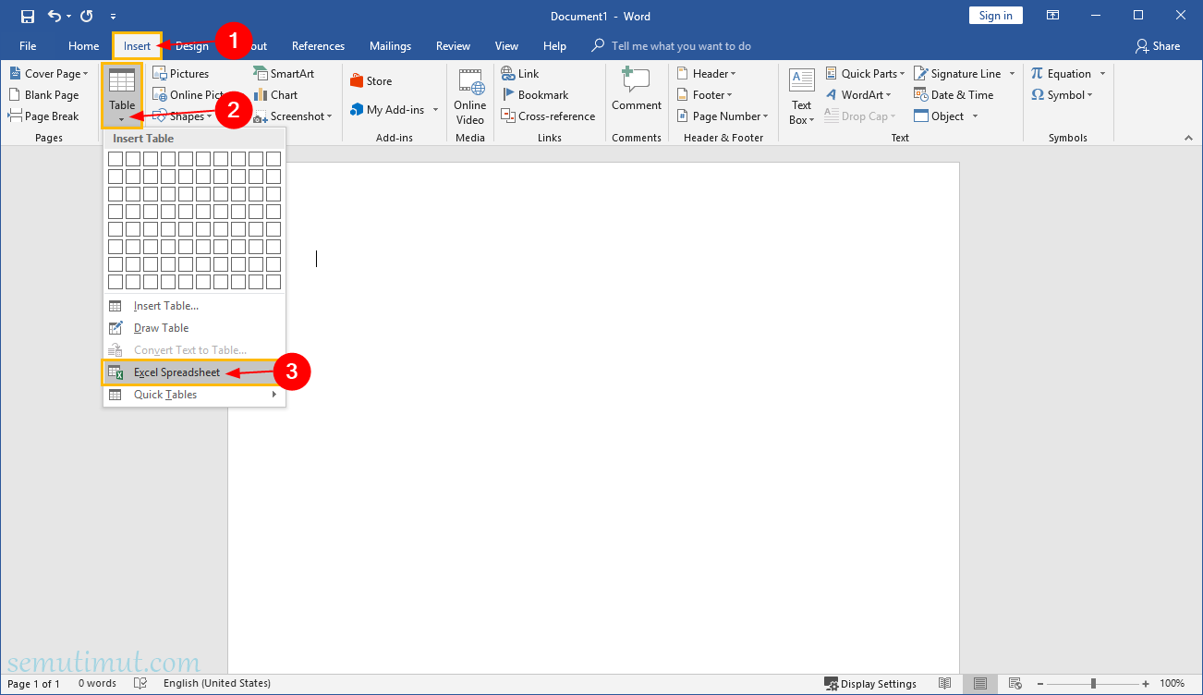Insert a Blank Page
Viewport: 1203px width, 695px height.
pyautogui.click(x=44, y=95)
